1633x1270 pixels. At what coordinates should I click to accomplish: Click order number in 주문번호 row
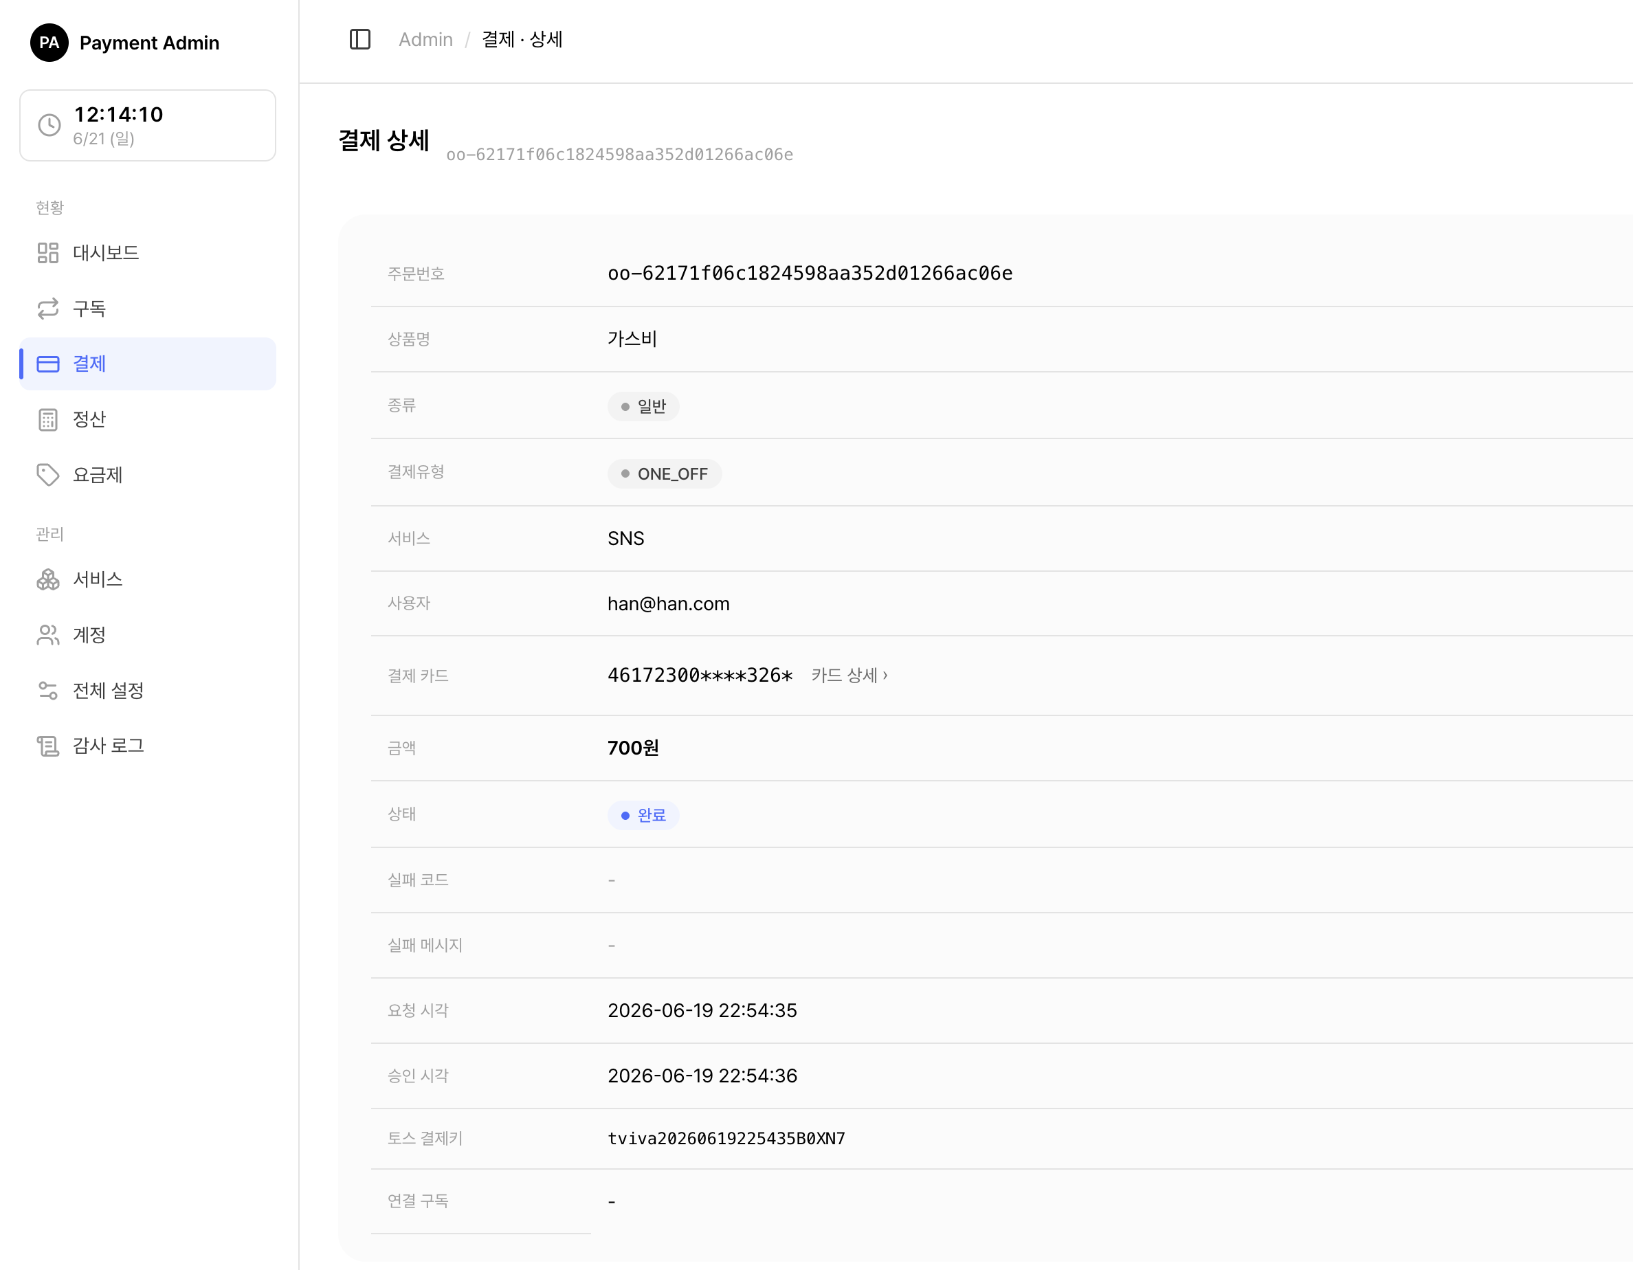(x=810, y=274)
